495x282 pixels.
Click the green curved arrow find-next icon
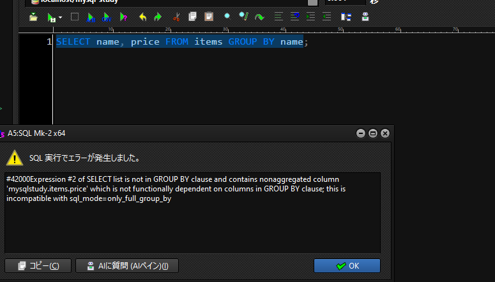tap(259, 17)
